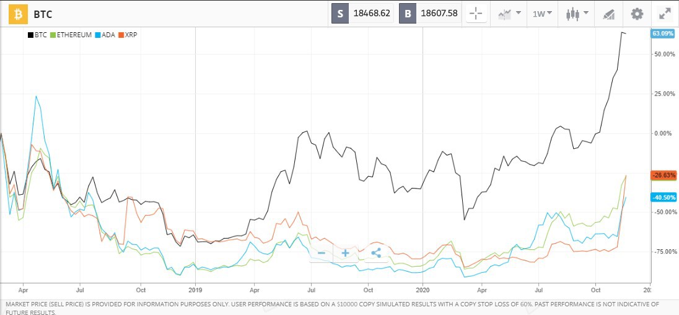Open the drawing tools pencil icon
The height and width of the screenshot is (315, 679).
coord(608,14)
